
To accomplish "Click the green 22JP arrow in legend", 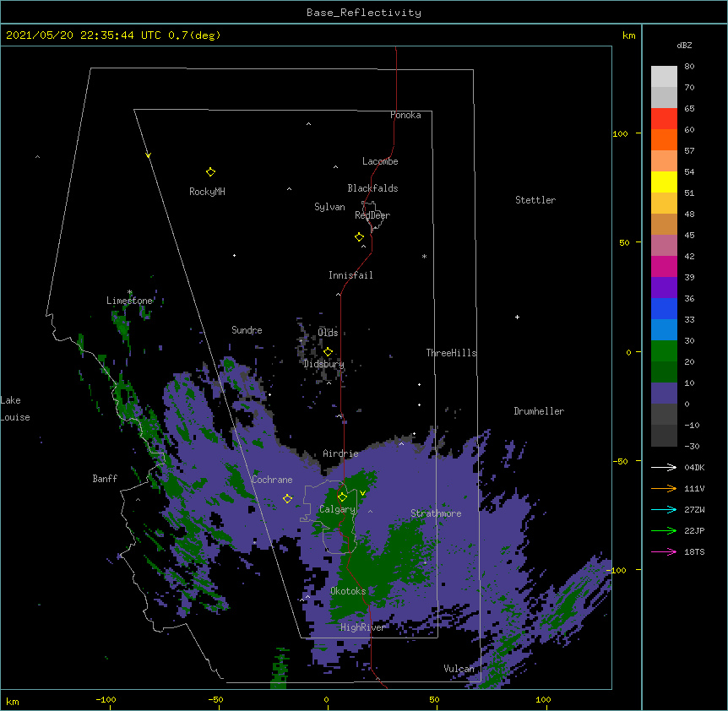I will pyautogui.click(x=664, y=530).
